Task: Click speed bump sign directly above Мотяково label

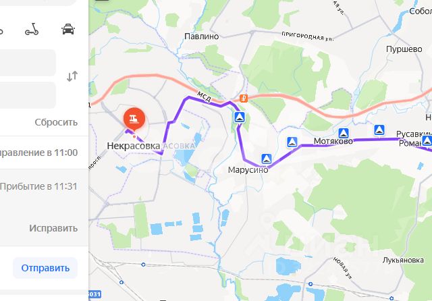Action: pos(344,134)
